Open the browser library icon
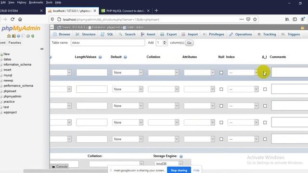Viewport: 308px width, 173px height. [x=287, y=19]
